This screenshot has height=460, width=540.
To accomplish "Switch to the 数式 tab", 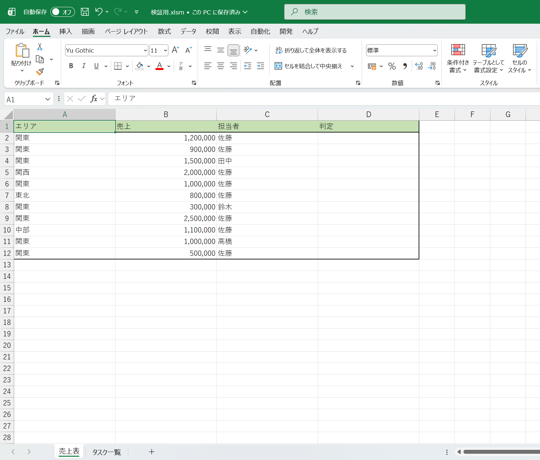I will pos(164,31).
